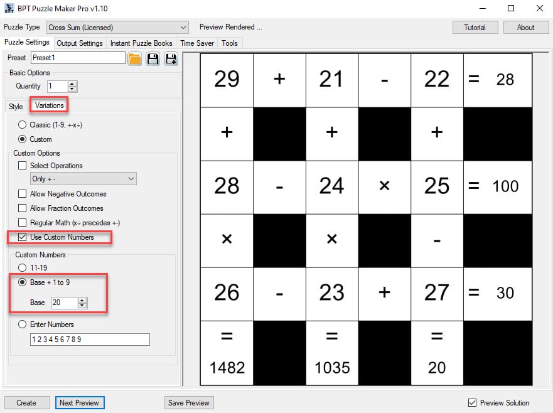
Task: Check Allow Fraction Outcomes
Action: tap(23, 208)
